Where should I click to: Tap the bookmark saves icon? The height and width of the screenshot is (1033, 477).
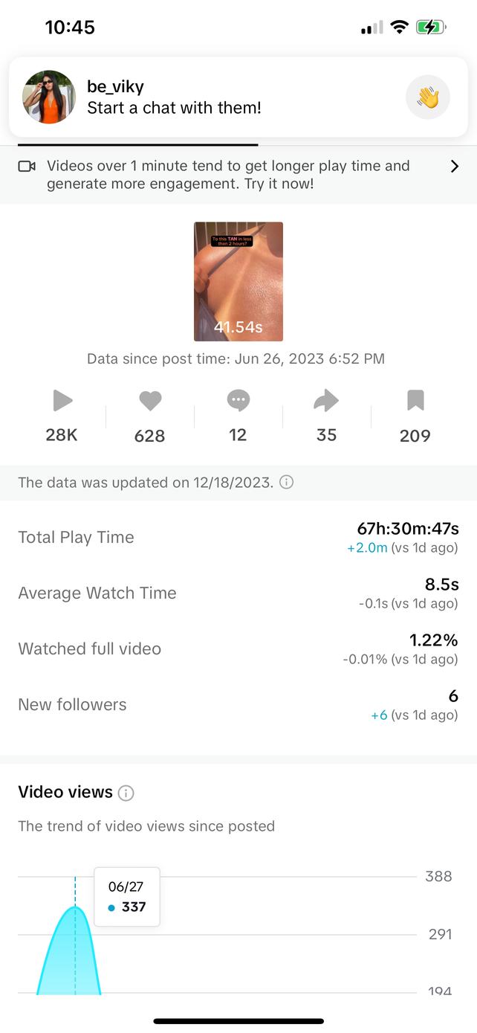(x=415, y=402)
